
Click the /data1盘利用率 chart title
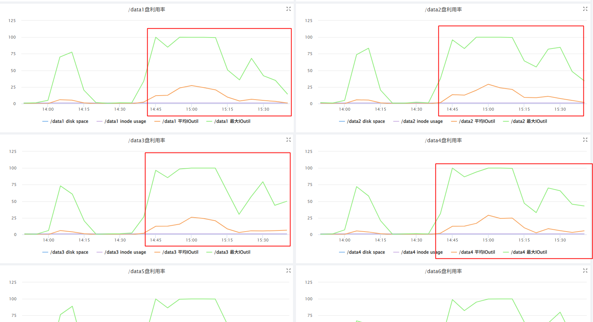click(x=147, y=10)
